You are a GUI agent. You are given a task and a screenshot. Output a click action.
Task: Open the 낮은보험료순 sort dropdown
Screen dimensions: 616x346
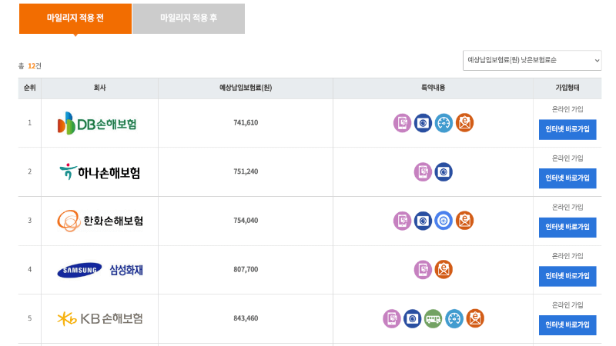532,61
